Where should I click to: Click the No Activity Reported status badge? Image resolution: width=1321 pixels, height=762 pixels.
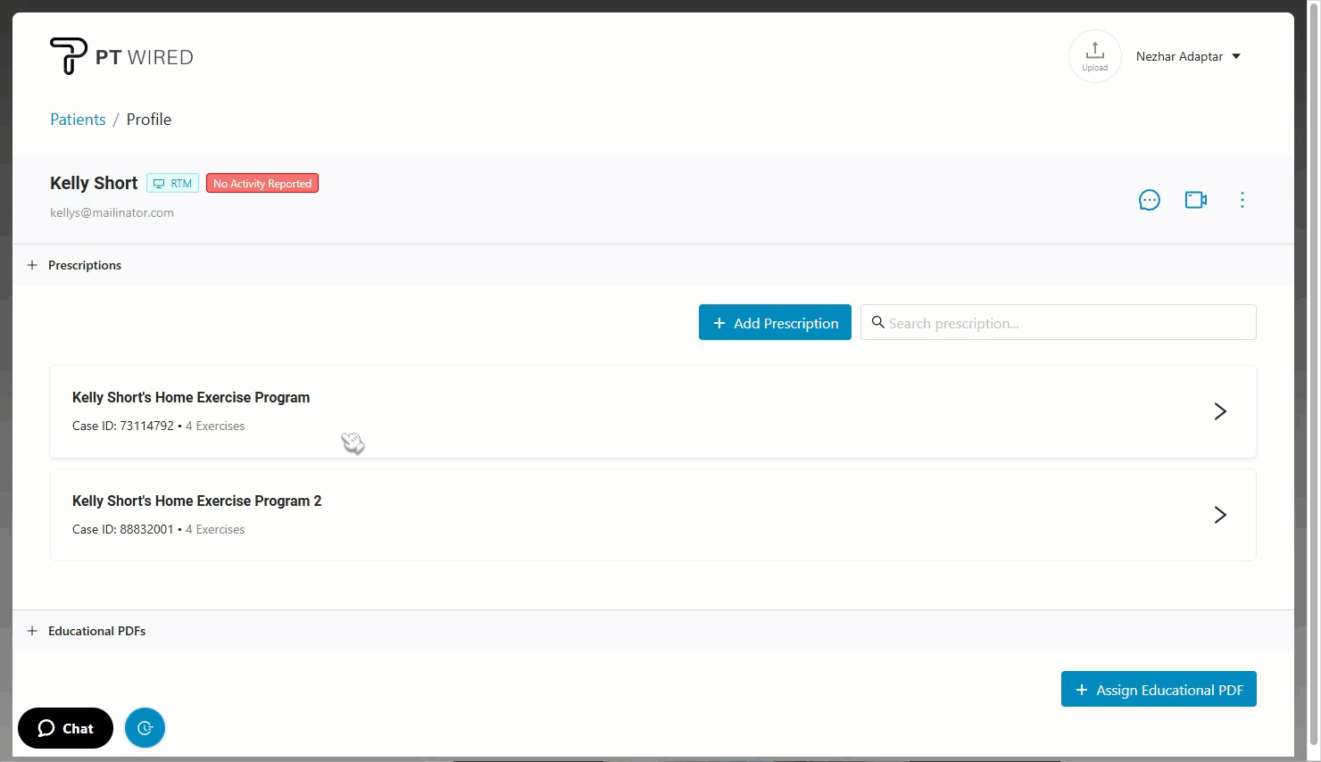point(262,183)
